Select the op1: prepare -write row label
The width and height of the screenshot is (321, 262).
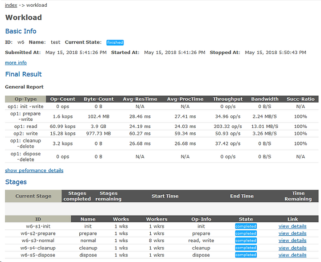point(25,116)
